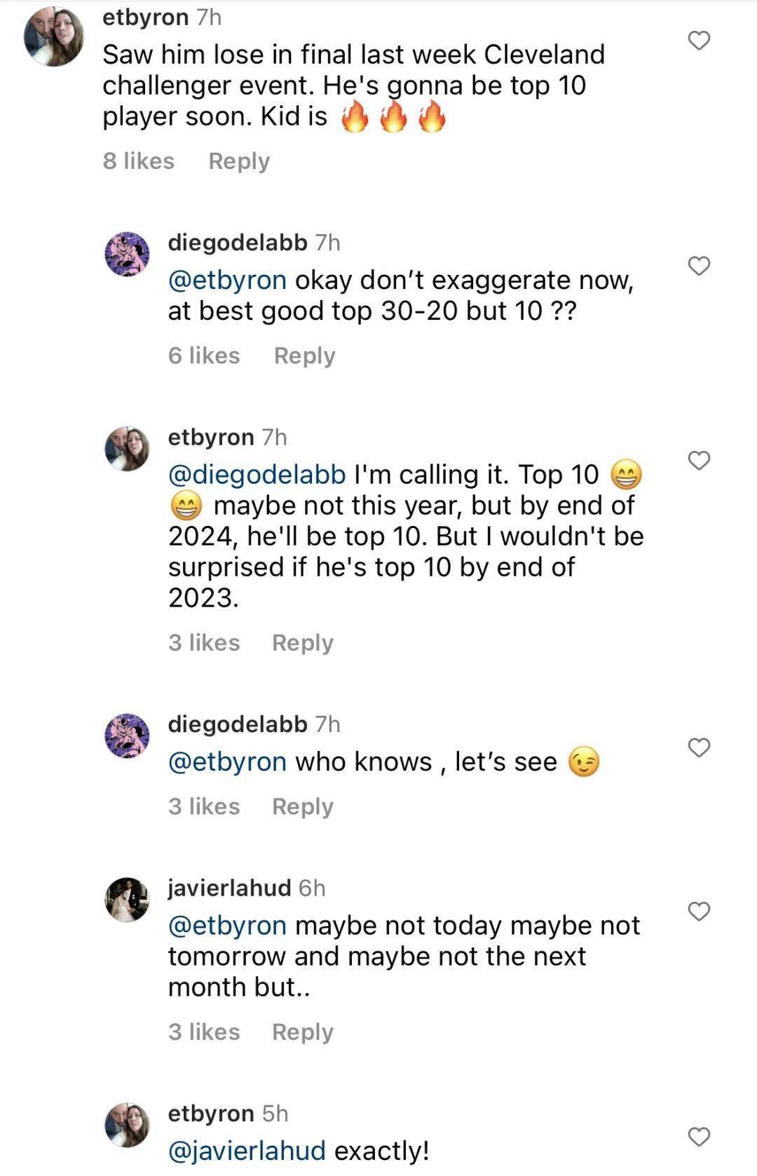Tap @javierlahud mention in 'exactly!' reply

click(247, 1151)
